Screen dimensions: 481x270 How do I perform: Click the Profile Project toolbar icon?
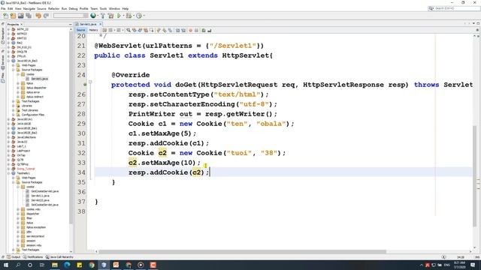tap(139, 16)
